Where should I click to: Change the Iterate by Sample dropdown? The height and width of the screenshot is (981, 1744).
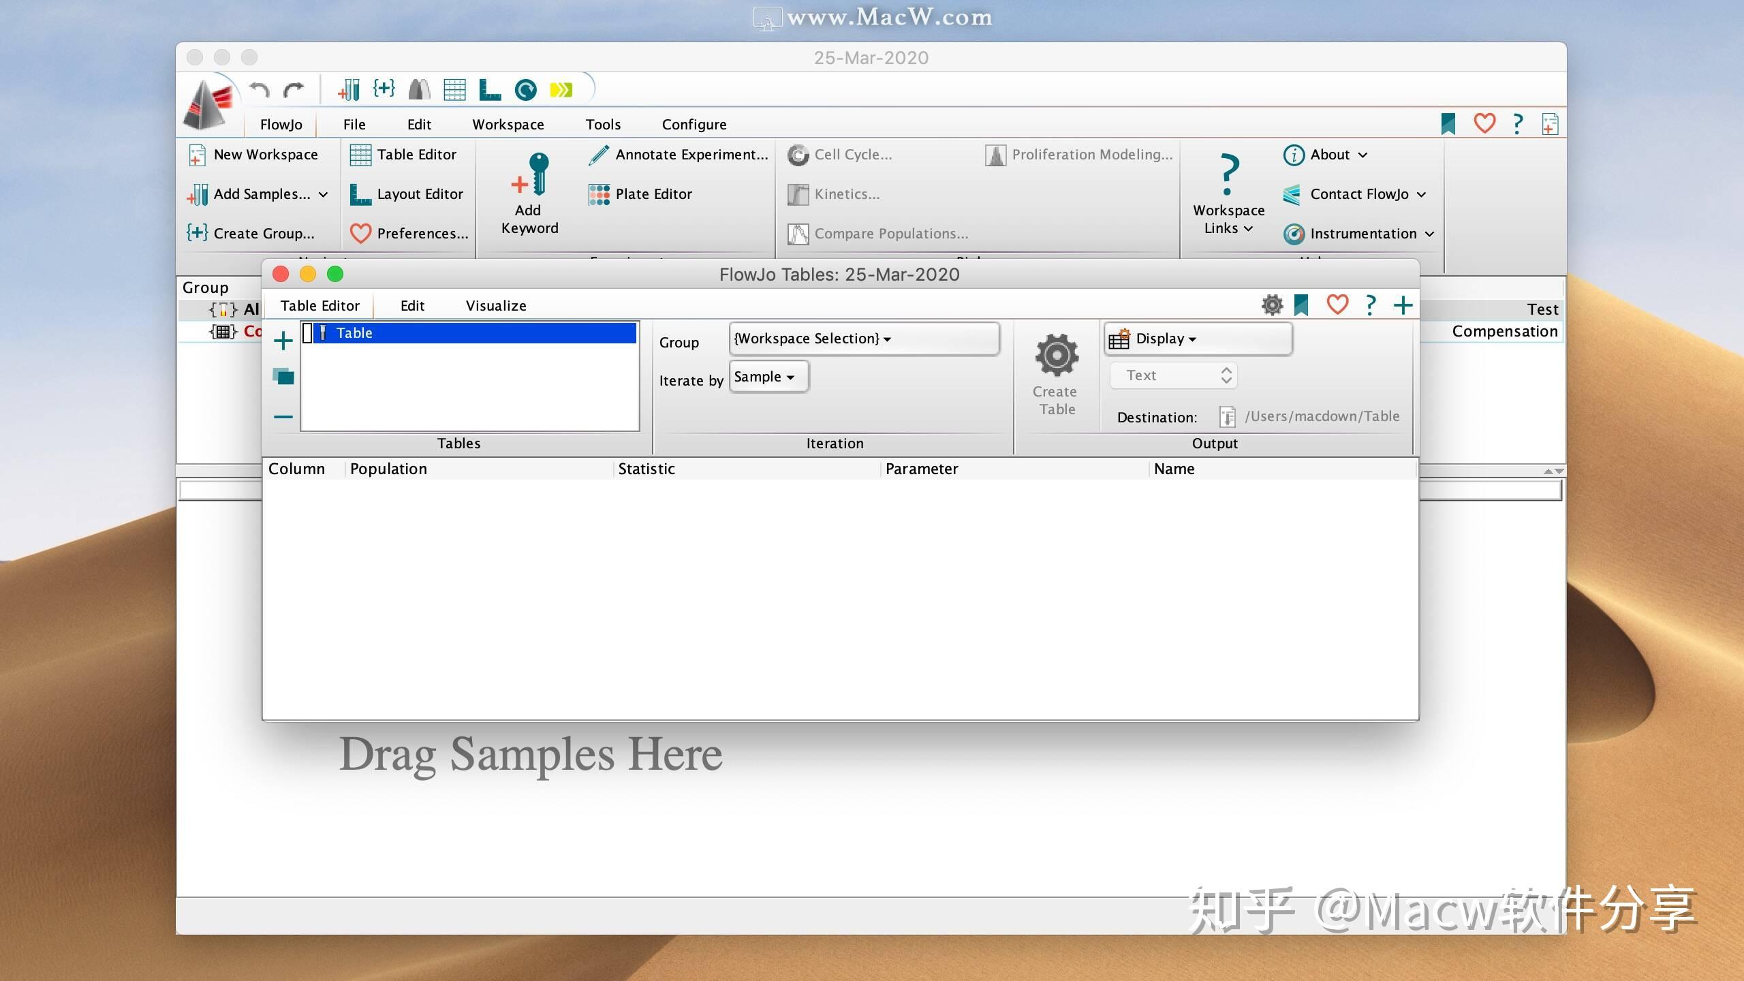(x=768, y=376)
